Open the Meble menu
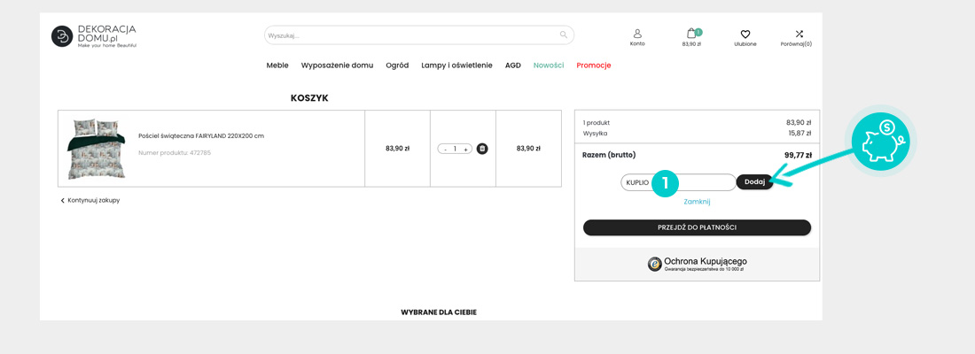The height and width of the screenshot is (354, 975). [277, 65]
